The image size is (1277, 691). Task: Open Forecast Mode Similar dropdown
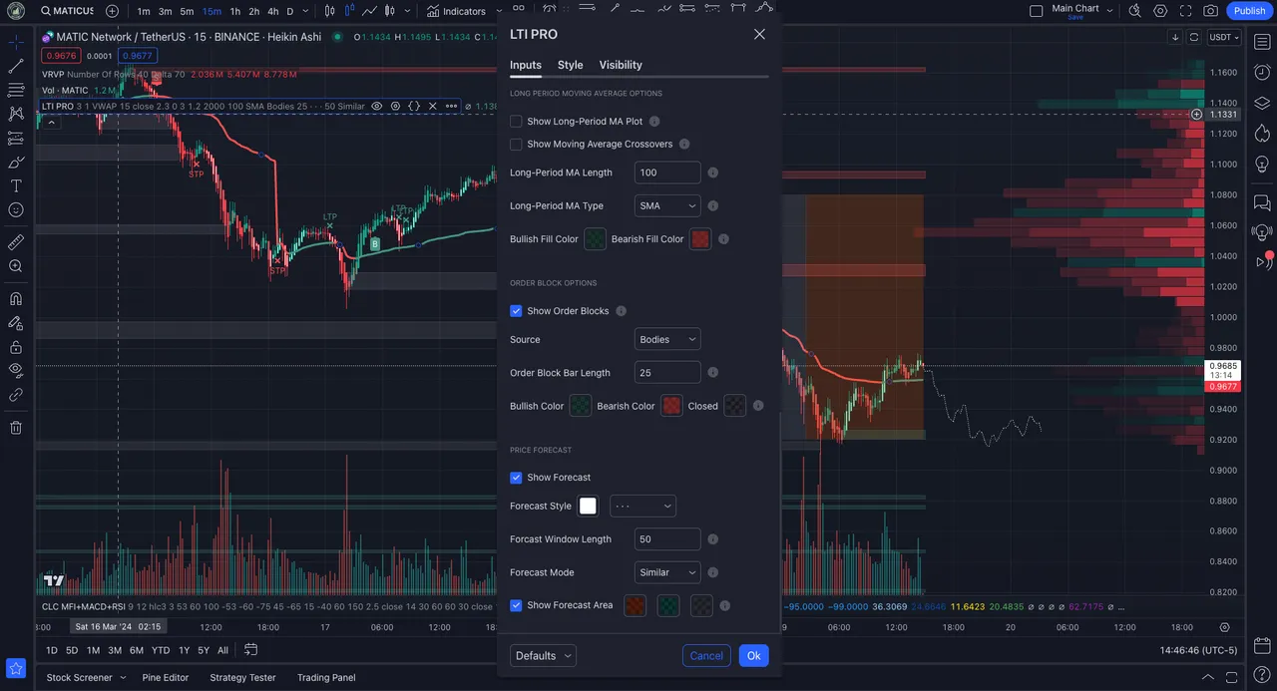tap(667, 572)
